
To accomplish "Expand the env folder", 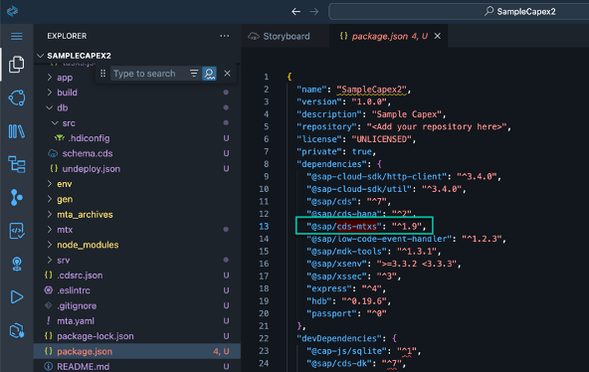I will click(x=65, y=184).
